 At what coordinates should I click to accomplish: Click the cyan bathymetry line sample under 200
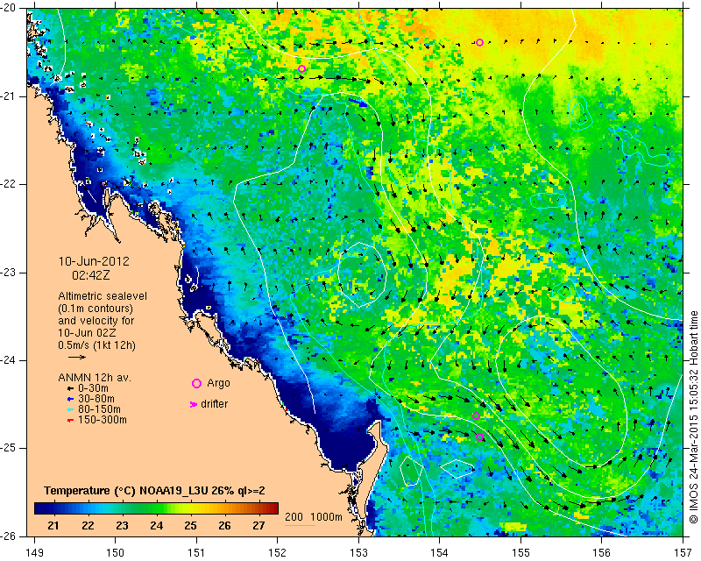(300, 525)
